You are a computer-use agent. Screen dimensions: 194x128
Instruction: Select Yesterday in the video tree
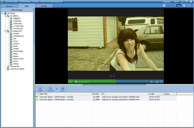coord(17,21)
